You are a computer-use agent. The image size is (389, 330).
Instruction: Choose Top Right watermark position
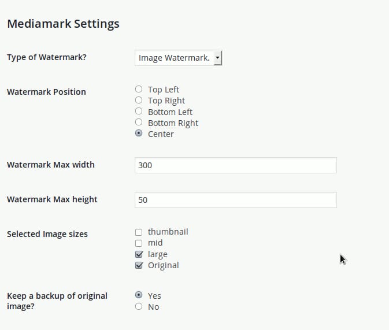[139, 101]
